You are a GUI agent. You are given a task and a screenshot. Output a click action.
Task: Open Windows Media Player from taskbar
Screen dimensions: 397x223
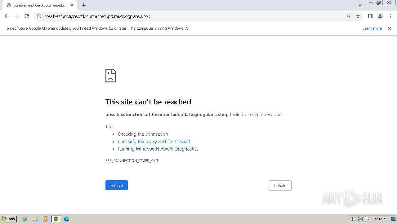tap(46, 219)
